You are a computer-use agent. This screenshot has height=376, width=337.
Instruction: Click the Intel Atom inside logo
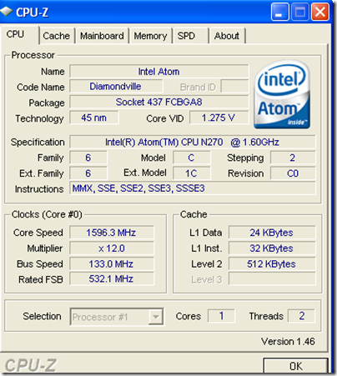coord(282,94)
